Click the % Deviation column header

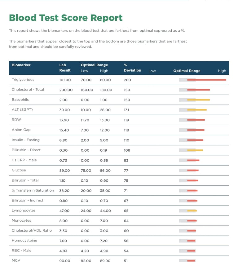(x=132, y=68)
